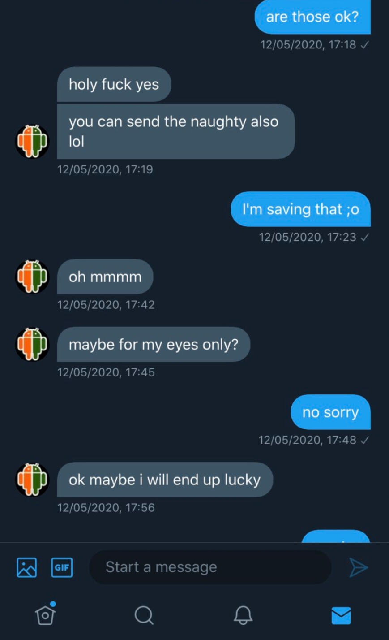Tap the 'maybe for my eyes only?' bubble
This screenshot has width=389, height=640.
[154, 345]
